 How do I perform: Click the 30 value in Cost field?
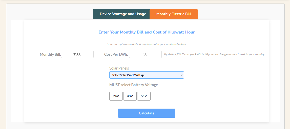pyautogui.click(x=145, y=54)
